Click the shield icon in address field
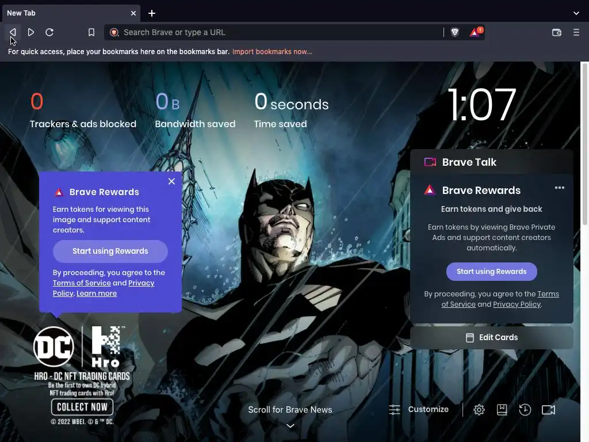Screen dimensions: 589x442 pyautogui.click(x=114, y=32)
